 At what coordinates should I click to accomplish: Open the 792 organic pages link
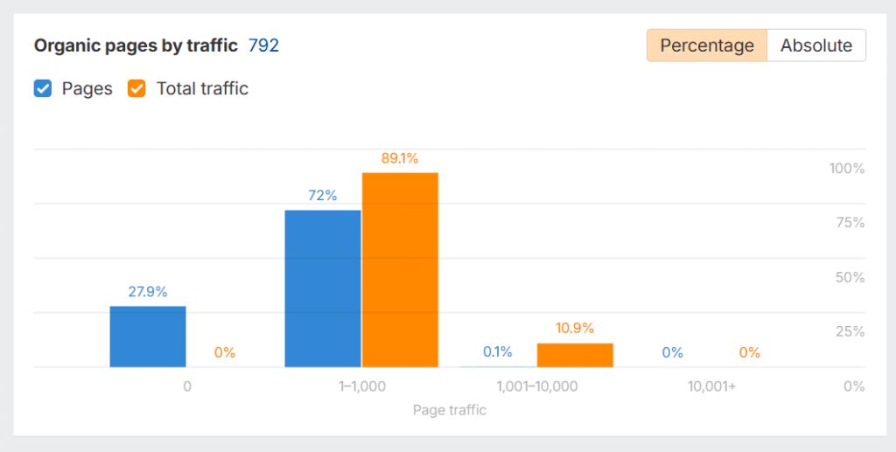click(x=263, y=45)
